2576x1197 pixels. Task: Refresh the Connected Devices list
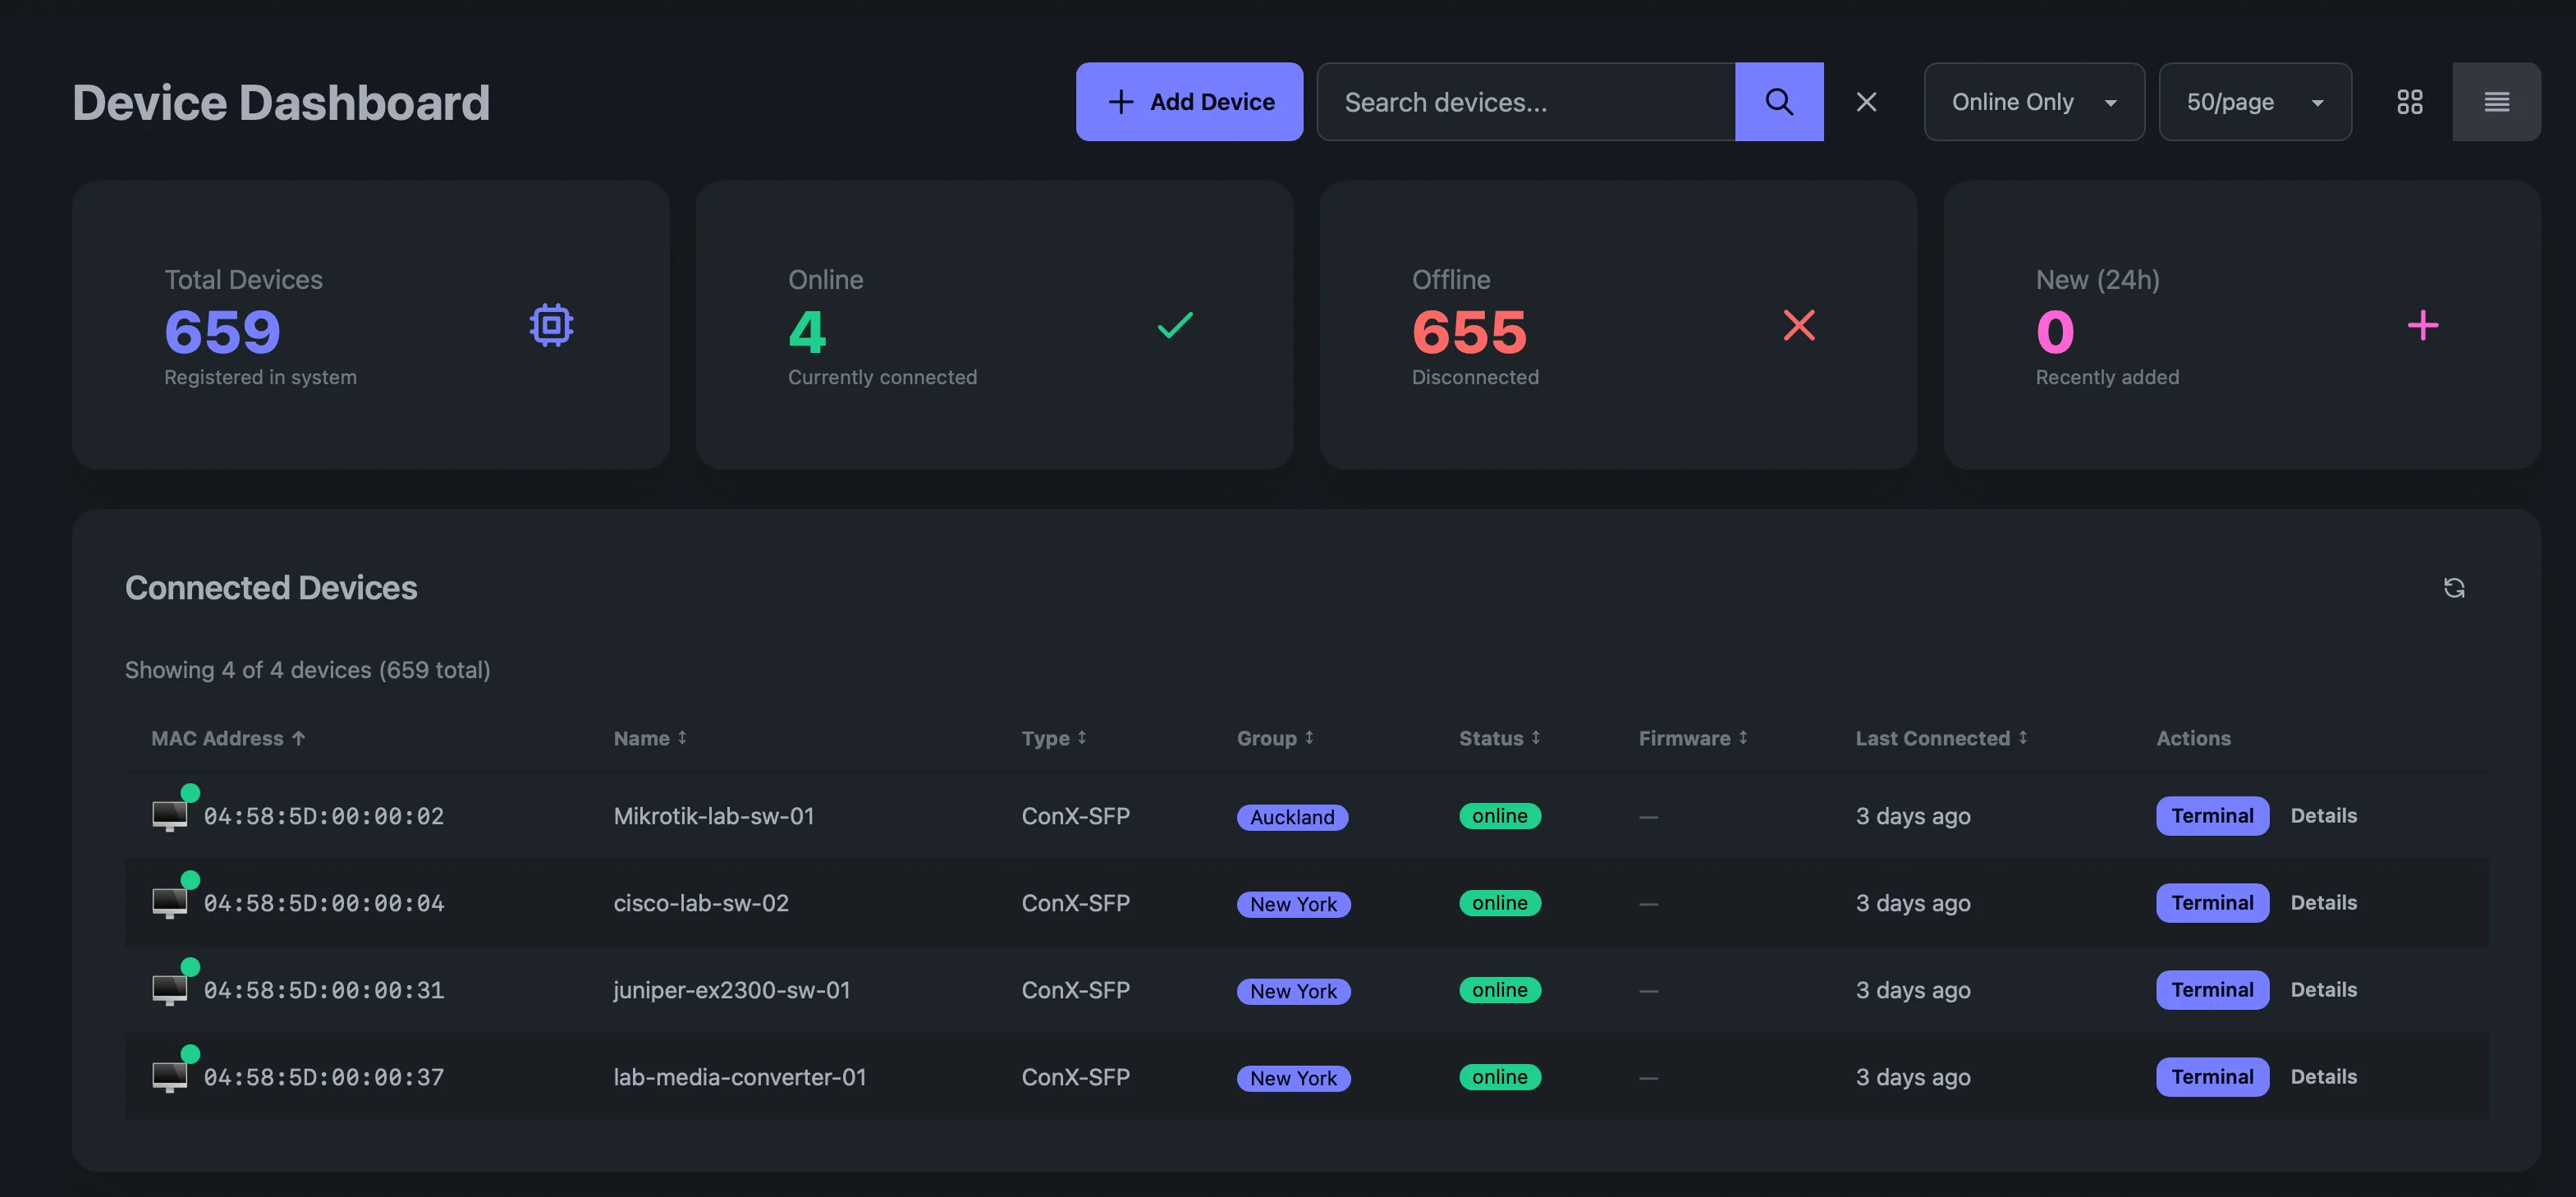tap(2454, 588)
